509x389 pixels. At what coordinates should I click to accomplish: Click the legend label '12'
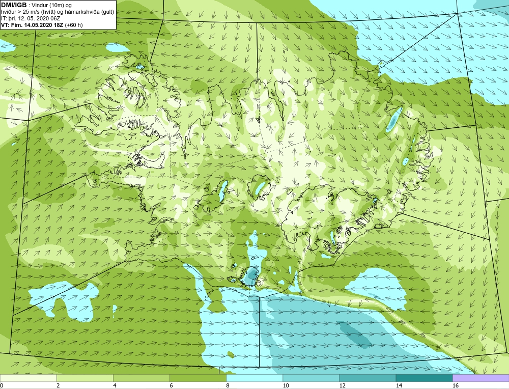pyautogui.click(x=343, y=385)
